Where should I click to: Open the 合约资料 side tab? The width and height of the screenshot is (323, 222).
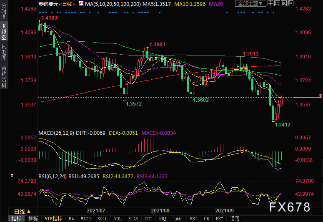tap(4, 77)
